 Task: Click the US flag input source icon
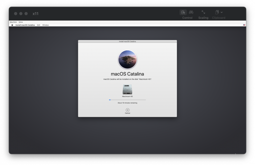244,25
